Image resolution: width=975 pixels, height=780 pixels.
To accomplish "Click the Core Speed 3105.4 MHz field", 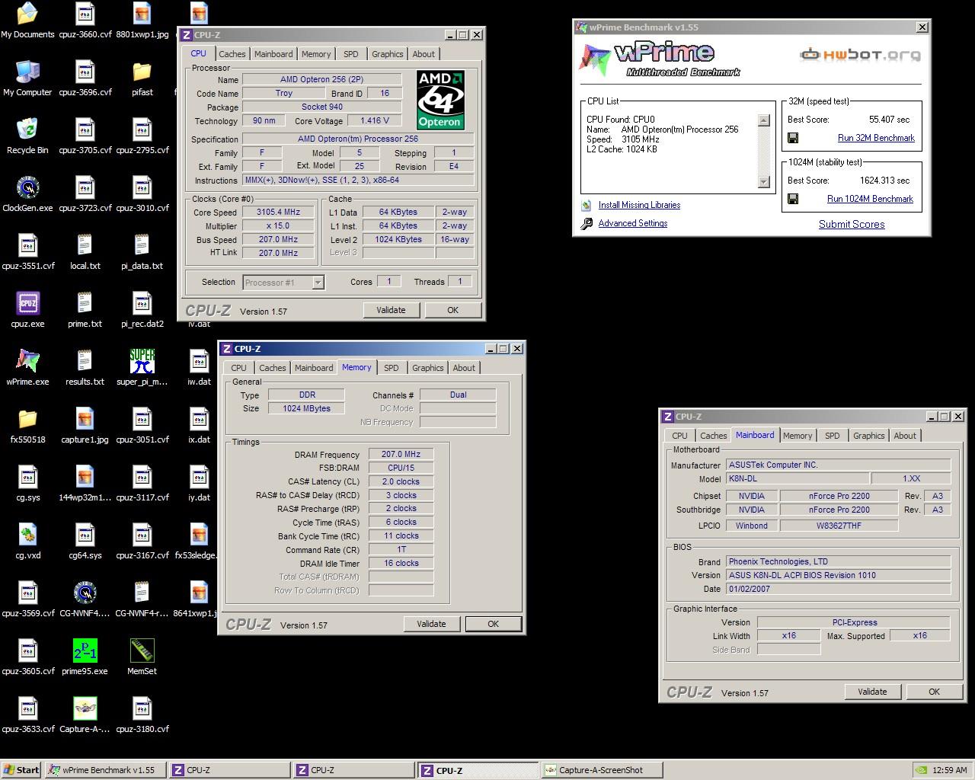I will [x=278, y=213].
